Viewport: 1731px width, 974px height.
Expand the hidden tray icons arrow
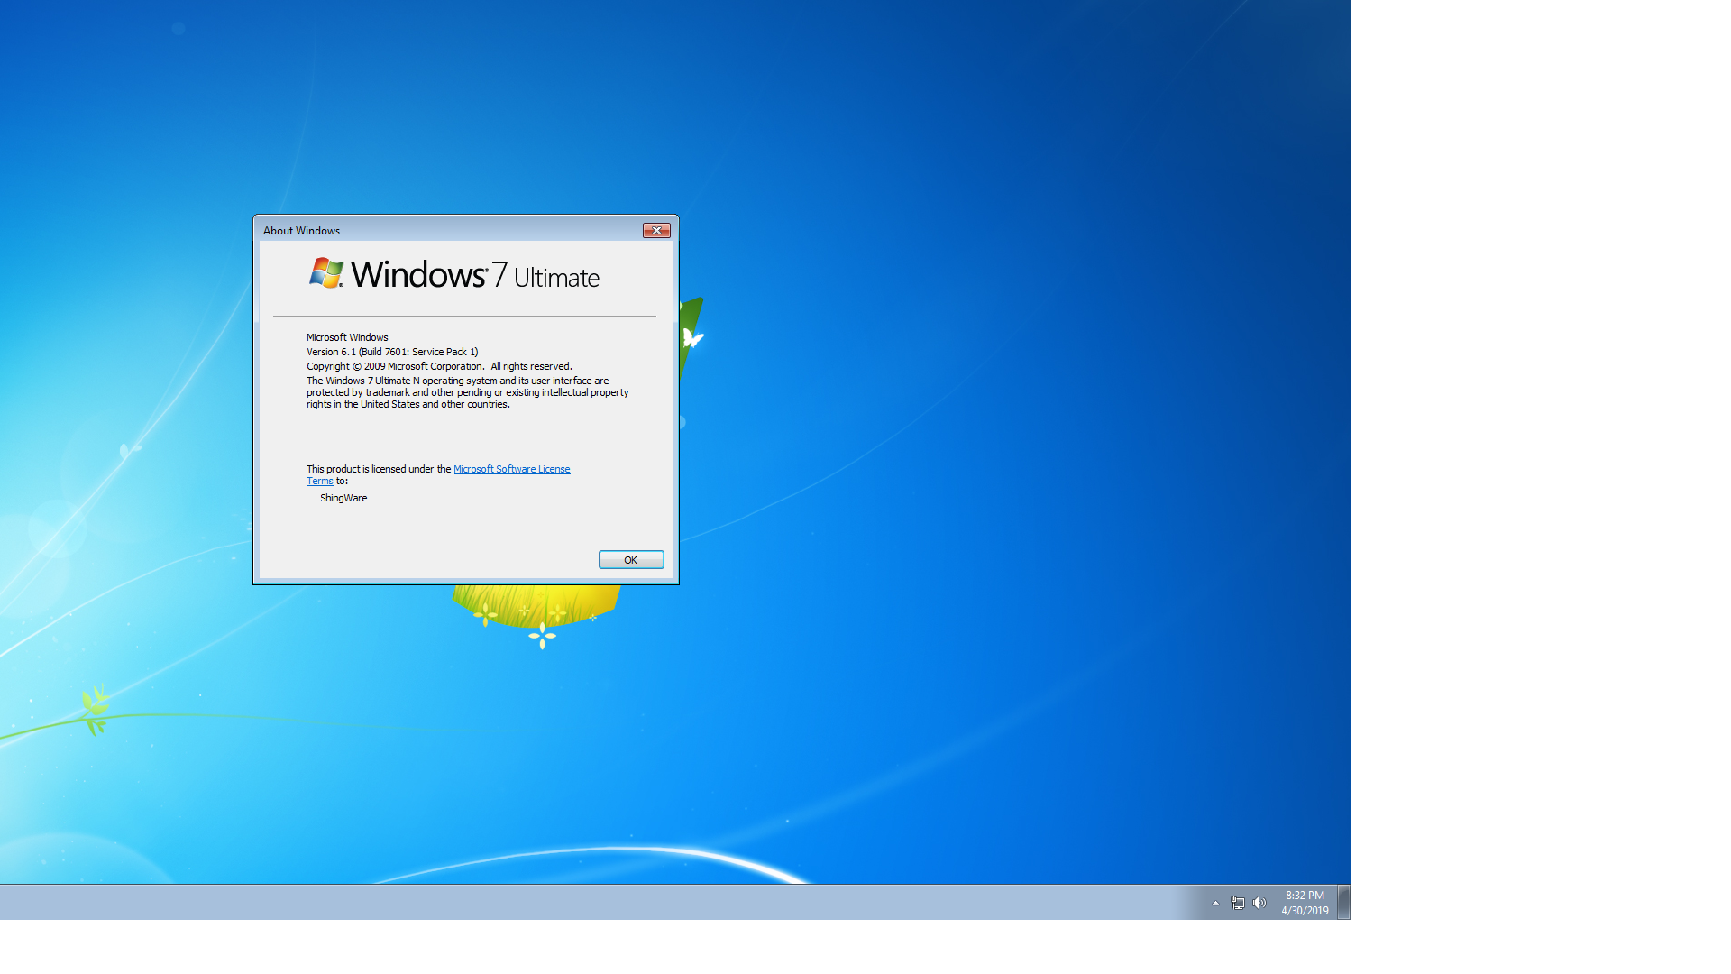click(1215, 903)
